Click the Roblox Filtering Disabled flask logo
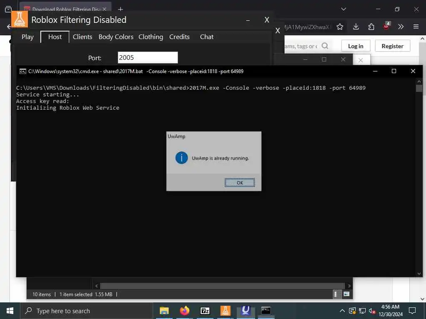 (20, 19)
